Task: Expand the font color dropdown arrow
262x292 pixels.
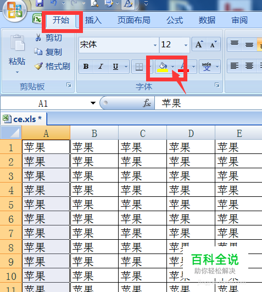Action: (x=193, y=67)
